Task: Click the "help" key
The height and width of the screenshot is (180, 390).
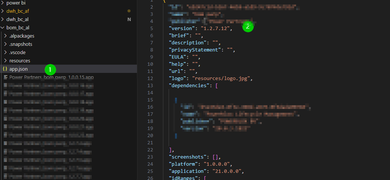Action: pyautogui.click(x=177, y=64)
